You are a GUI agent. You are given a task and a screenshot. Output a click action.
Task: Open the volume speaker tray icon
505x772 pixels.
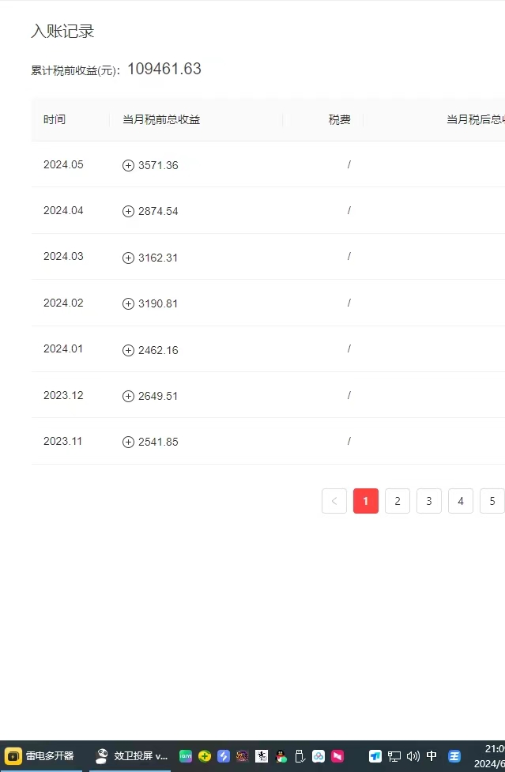tap(413, 756)
